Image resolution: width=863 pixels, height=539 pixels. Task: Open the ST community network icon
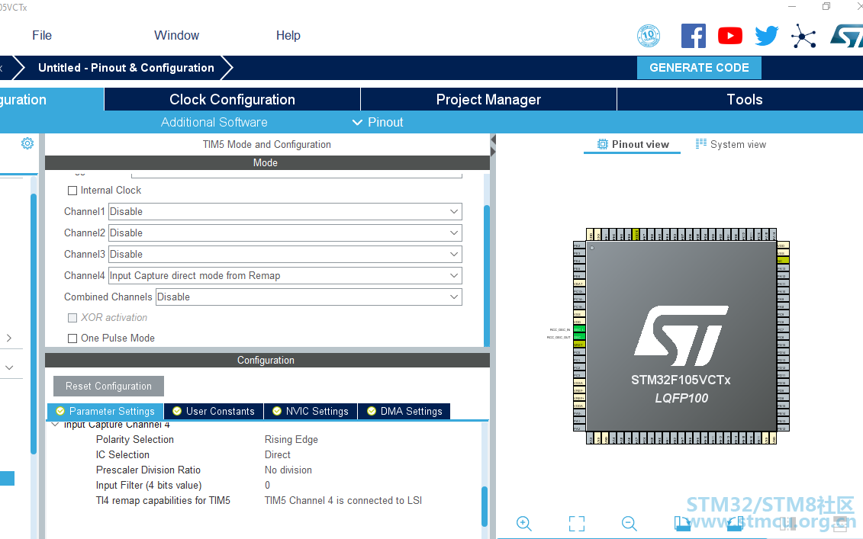click(x=803, y=37)
